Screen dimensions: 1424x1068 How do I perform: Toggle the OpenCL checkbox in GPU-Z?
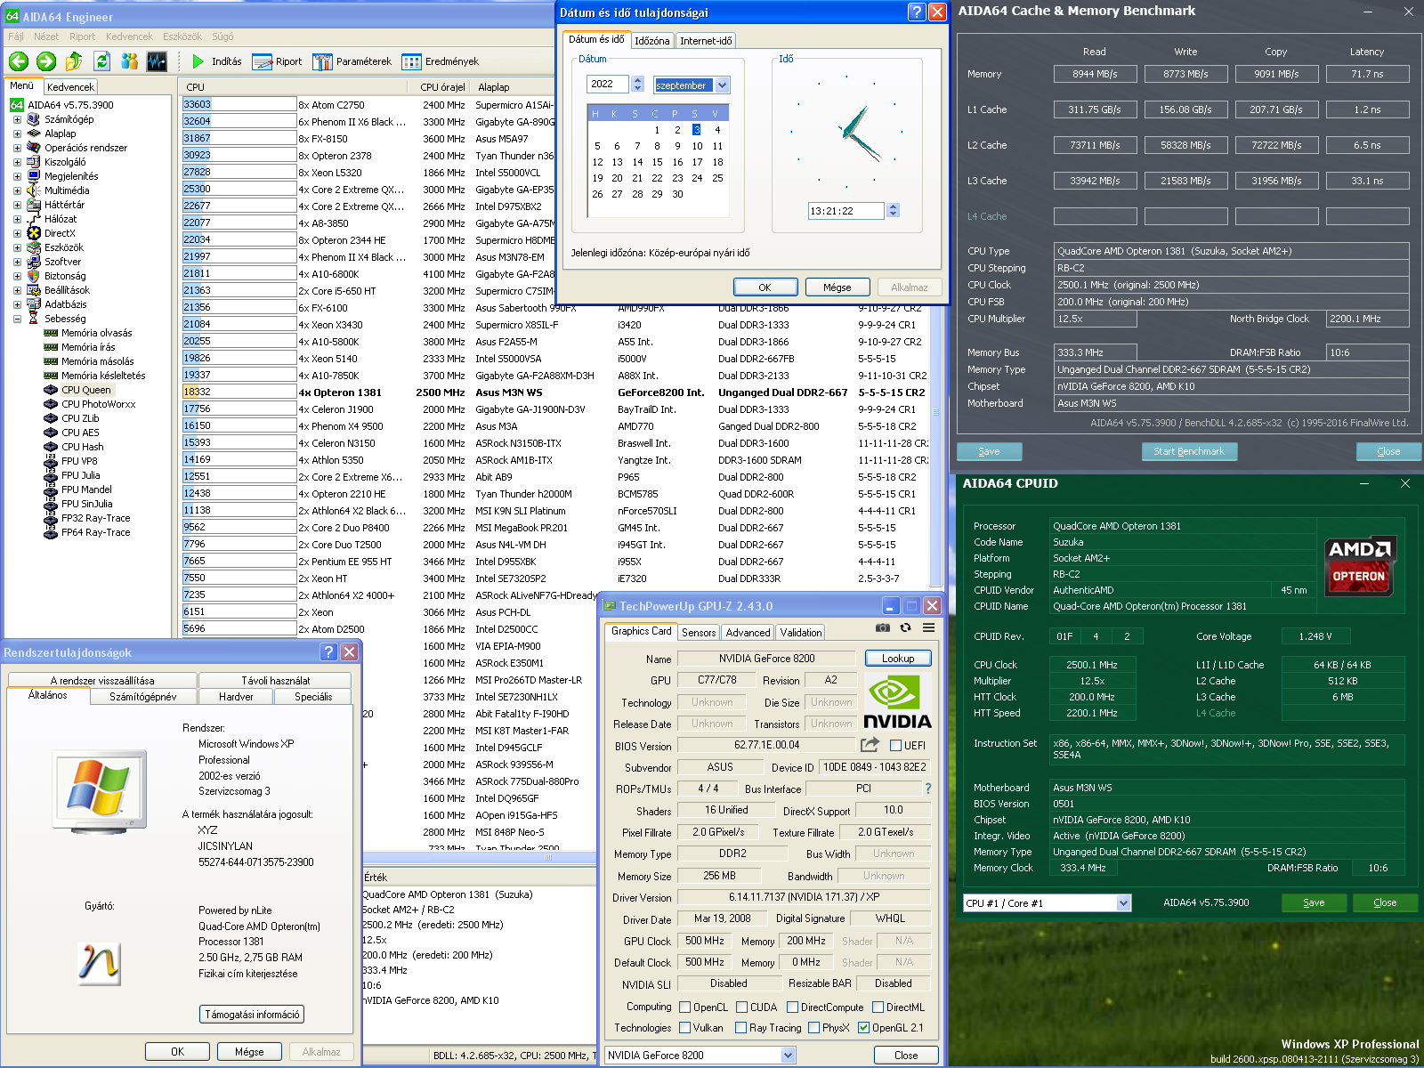(x=685, y=1007)
